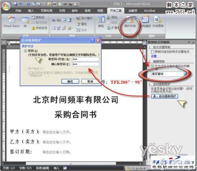Select the disabled 用户验证 radio option
Viewport: 197px width, 171px height.
(x=26, y=68)
